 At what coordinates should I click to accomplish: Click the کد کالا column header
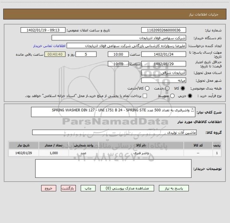pyautogui.click(x=198, y=145)
